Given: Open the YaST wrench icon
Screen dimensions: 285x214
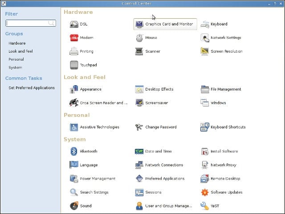Looking at the screenshot, I should (x=205, y=206).
